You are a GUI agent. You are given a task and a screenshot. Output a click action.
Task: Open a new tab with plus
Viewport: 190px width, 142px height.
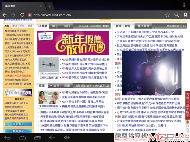[49, 6]
